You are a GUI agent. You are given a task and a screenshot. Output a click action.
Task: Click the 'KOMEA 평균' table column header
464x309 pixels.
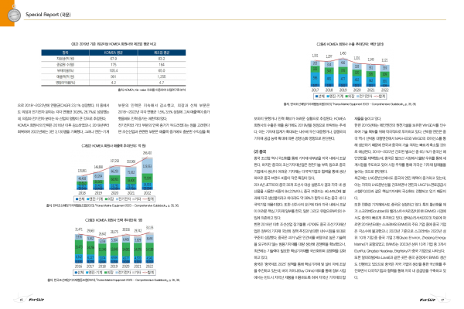pos(114,53)
